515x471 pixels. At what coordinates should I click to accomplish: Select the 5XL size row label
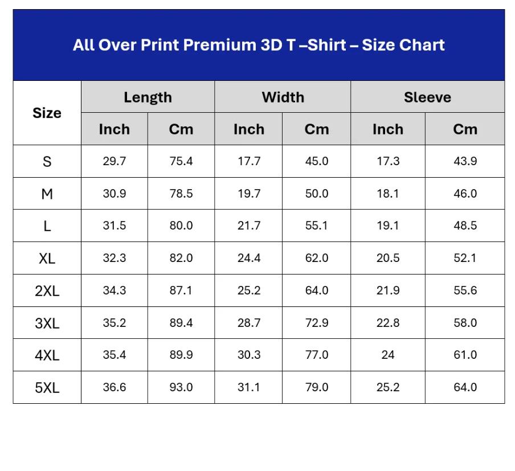pos(47,388)
